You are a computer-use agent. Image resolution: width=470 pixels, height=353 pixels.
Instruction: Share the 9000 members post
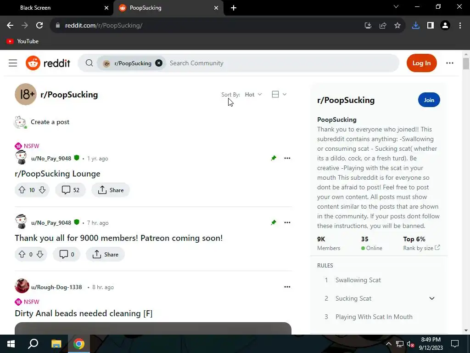(105, 254)
